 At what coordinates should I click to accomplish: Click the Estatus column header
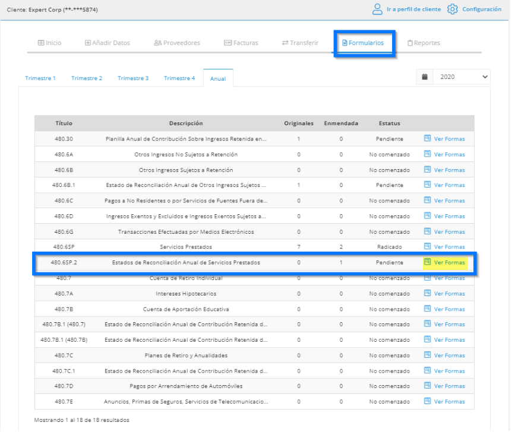tap(391, 123)
